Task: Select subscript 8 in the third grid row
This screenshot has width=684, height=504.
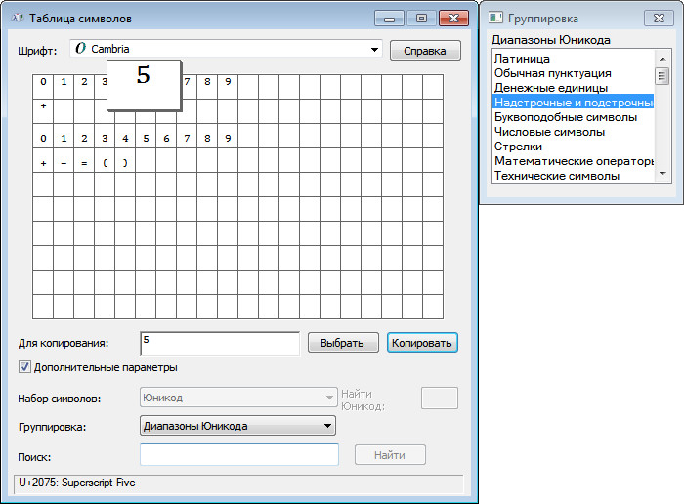Action: [x=207, y=136]
